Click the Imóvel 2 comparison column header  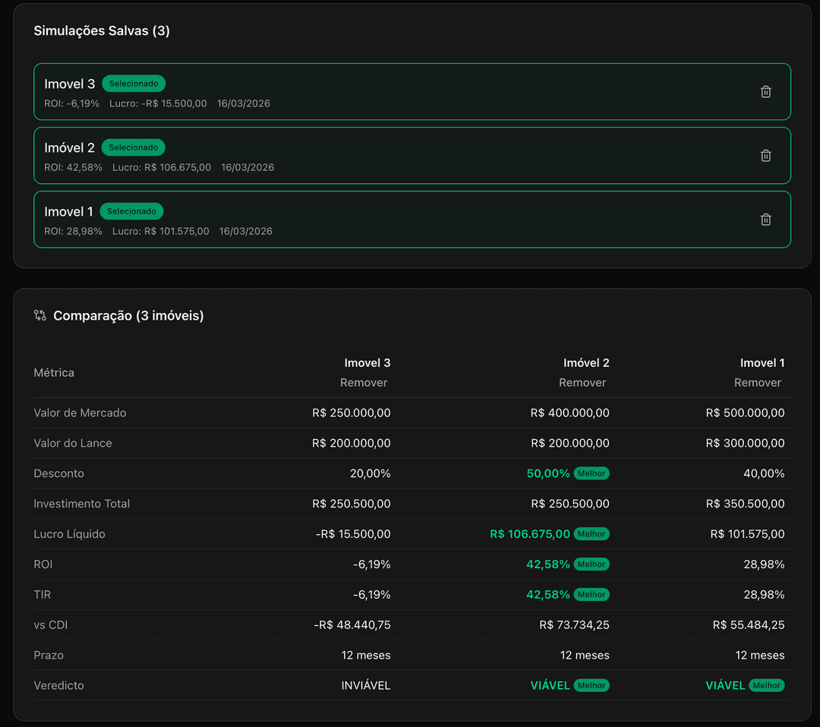pyautogui.click(x=586, y=363)
